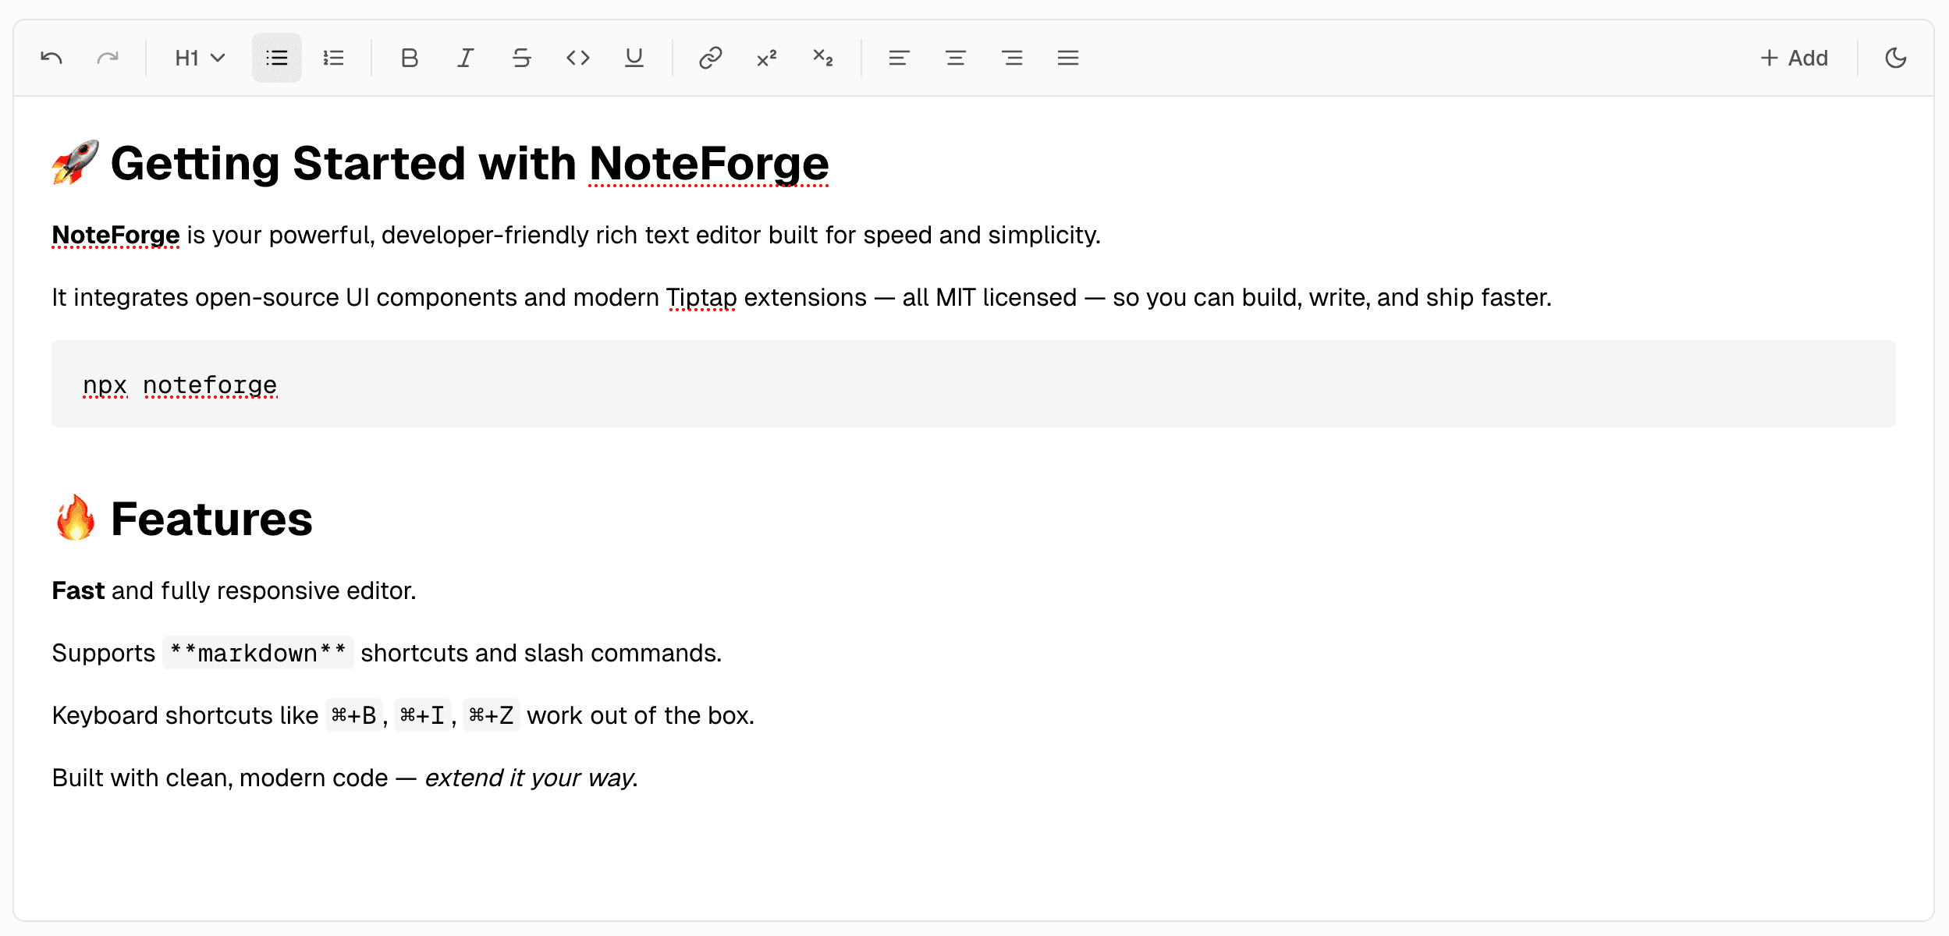The height and width of the screenshot is (936, 1949).
Task: Insert a link with the chain icon
Action: (x=710, y=58)
